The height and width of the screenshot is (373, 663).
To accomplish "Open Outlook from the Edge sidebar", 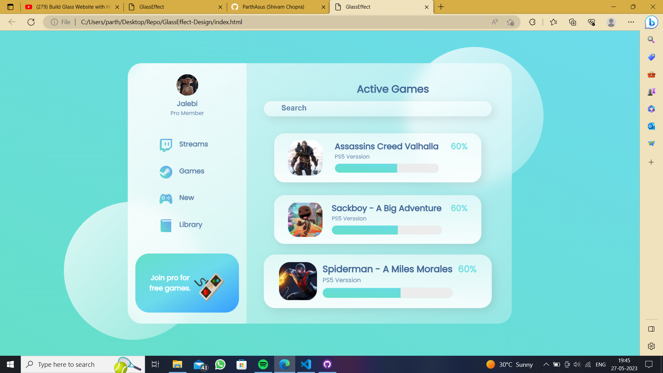I will [x=651, y=126].
